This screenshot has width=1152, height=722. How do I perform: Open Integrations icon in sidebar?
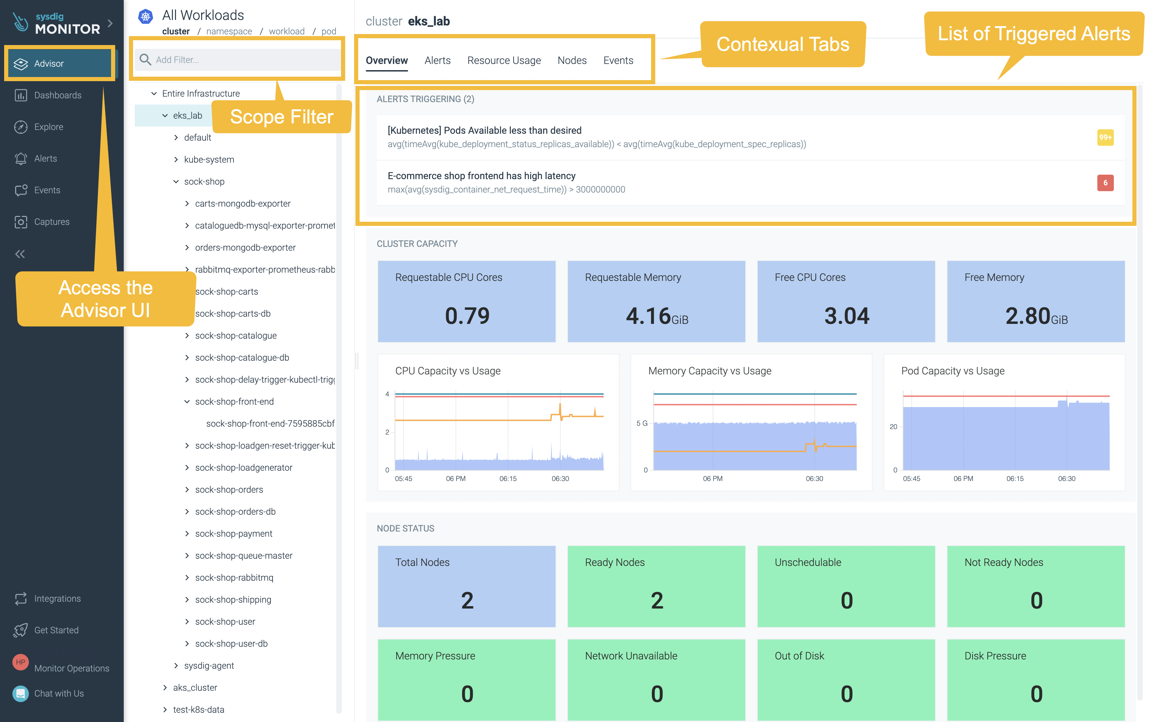[x=21, y=598]
